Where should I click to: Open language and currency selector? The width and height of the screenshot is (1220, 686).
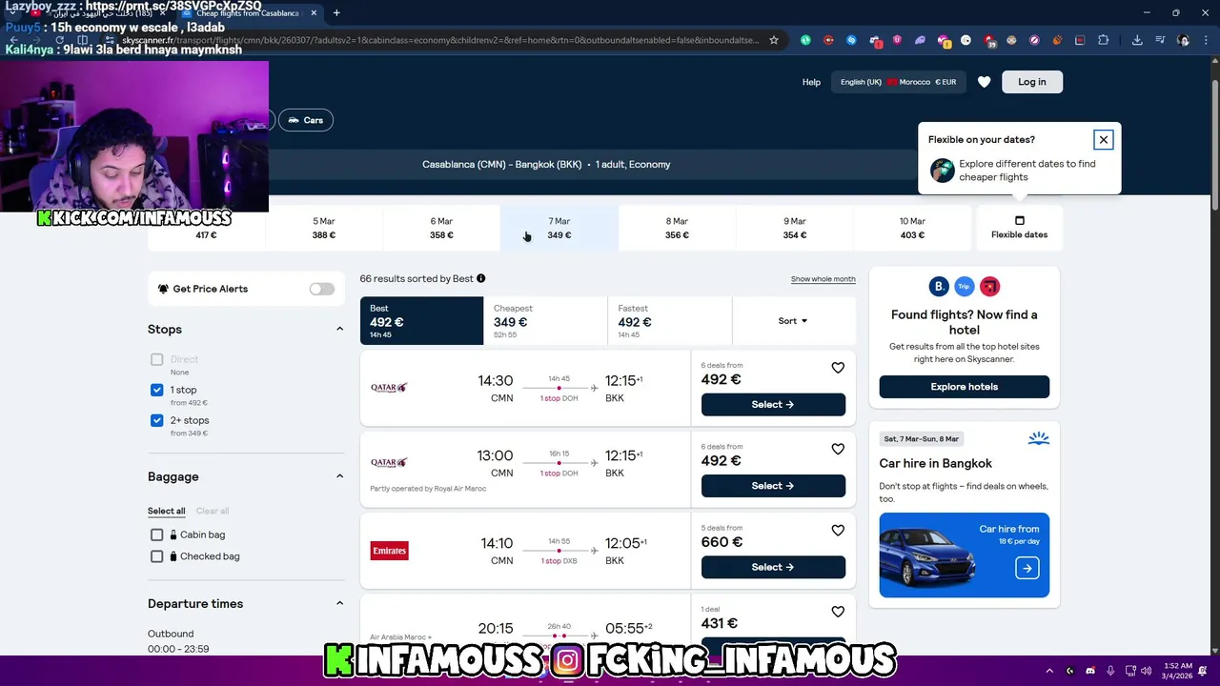898,82
